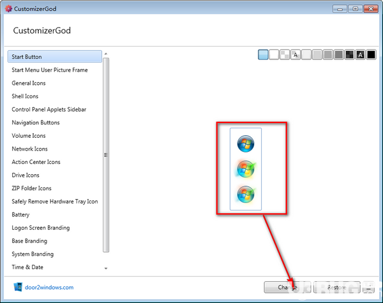383x303 pixels.
Task: Open the Time & Date category
Action: pos(27,267)
